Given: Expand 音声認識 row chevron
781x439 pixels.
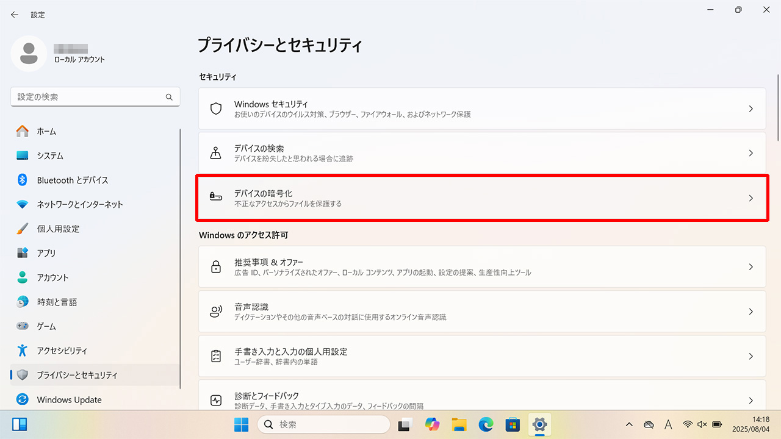Looking at the screenshot, I should coord(751,312).
